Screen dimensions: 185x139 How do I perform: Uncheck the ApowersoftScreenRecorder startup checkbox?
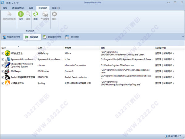3,59
